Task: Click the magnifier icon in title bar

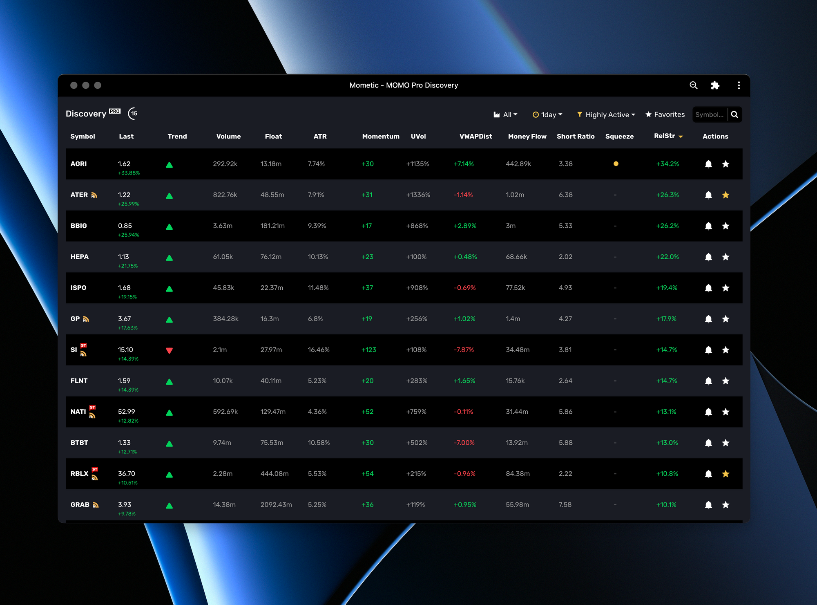Action: pyautogui.click(x=693, y=85)
